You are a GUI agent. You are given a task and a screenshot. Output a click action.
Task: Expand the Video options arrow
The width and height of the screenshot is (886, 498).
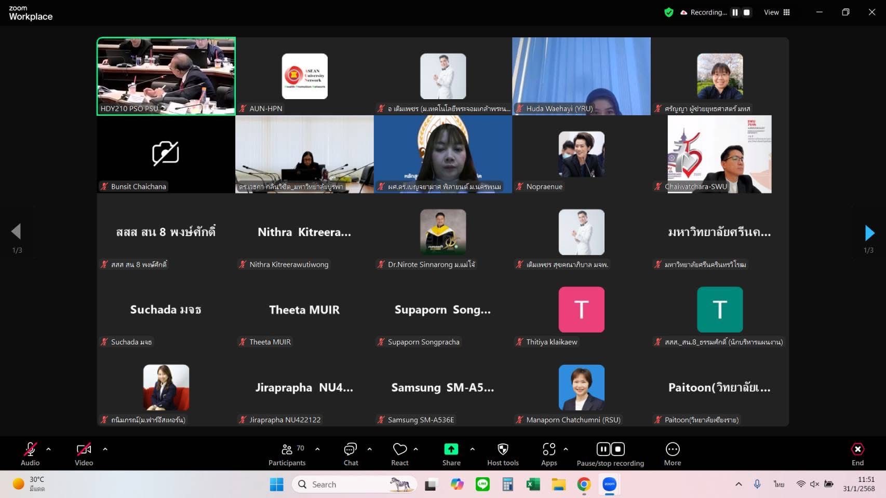tap(105, 449)
